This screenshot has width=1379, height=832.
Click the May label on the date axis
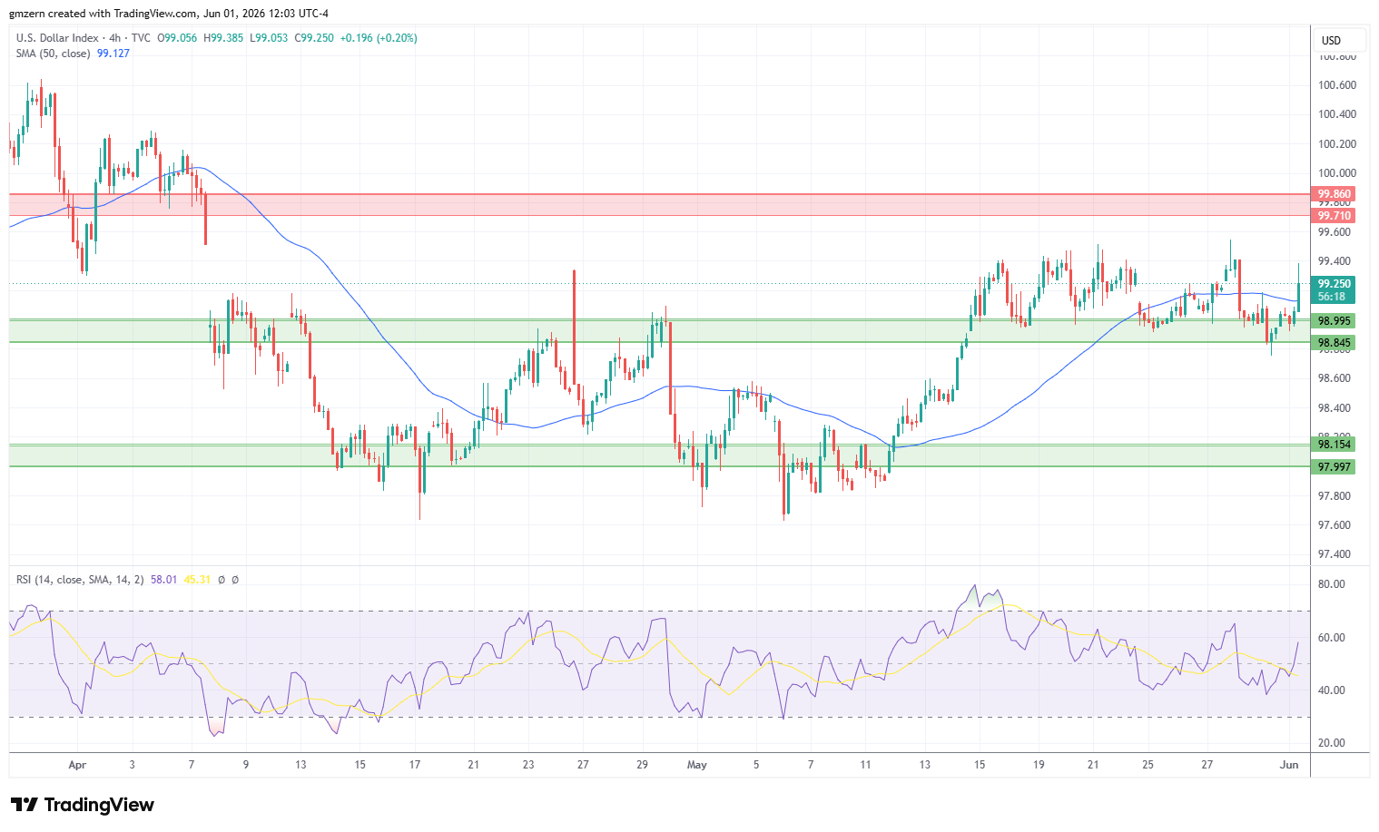coord(697,765)
